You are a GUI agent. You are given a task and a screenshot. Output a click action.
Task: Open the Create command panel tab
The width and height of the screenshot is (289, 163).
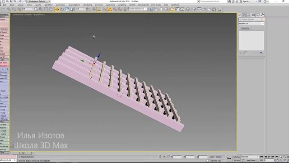[x=240, y=15]
